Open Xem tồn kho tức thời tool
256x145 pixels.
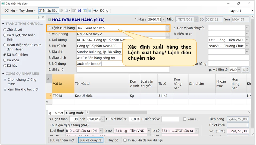pyautogui.click(x=23, y=89)
